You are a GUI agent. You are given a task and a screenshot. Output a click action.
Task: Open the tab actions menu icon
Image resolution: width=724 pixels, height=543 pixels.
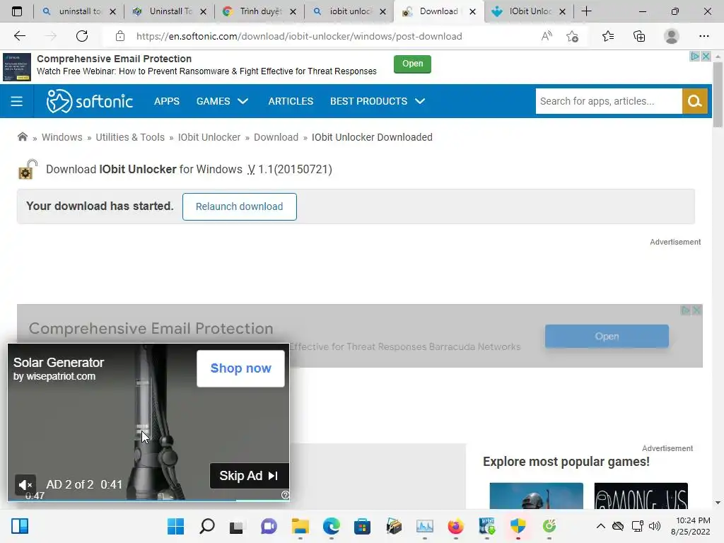(x=17, y=11)
